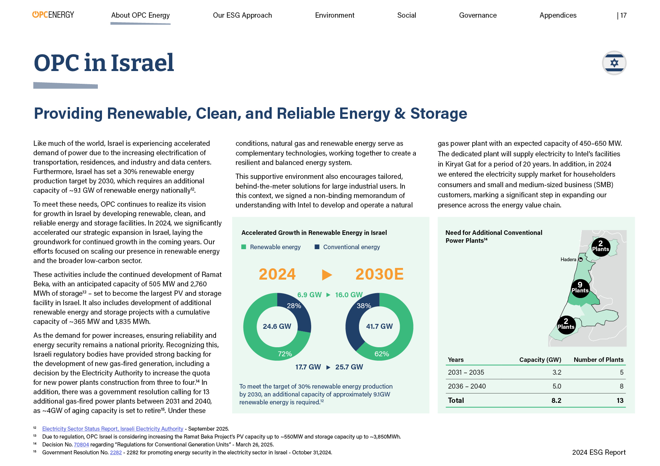This screenshot has width=660, height=466.
Task: Click the Hadera location marker on map
Action: tap(580, 259)
